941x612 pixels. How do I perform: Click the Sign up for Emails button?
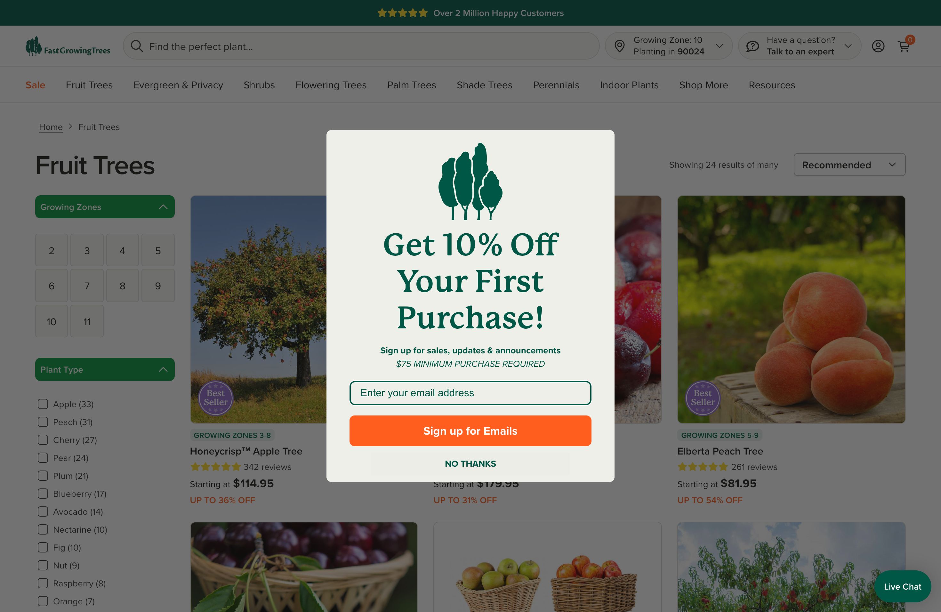point(470,431)
